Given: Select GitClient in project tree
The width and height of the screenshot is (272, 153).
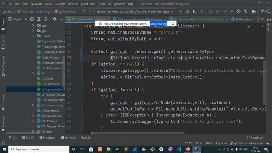Looking at the screenshot, I should (47, 79).
